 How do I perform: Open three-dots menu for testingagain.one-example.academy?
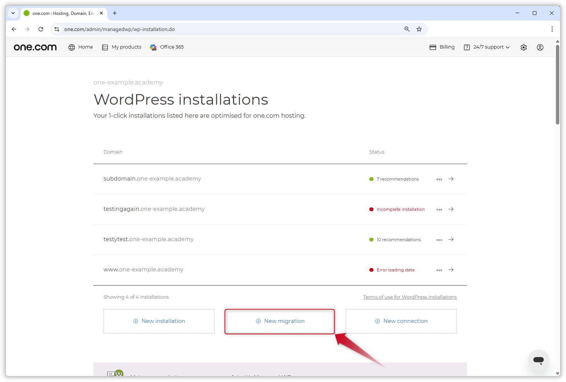(439, 210)
